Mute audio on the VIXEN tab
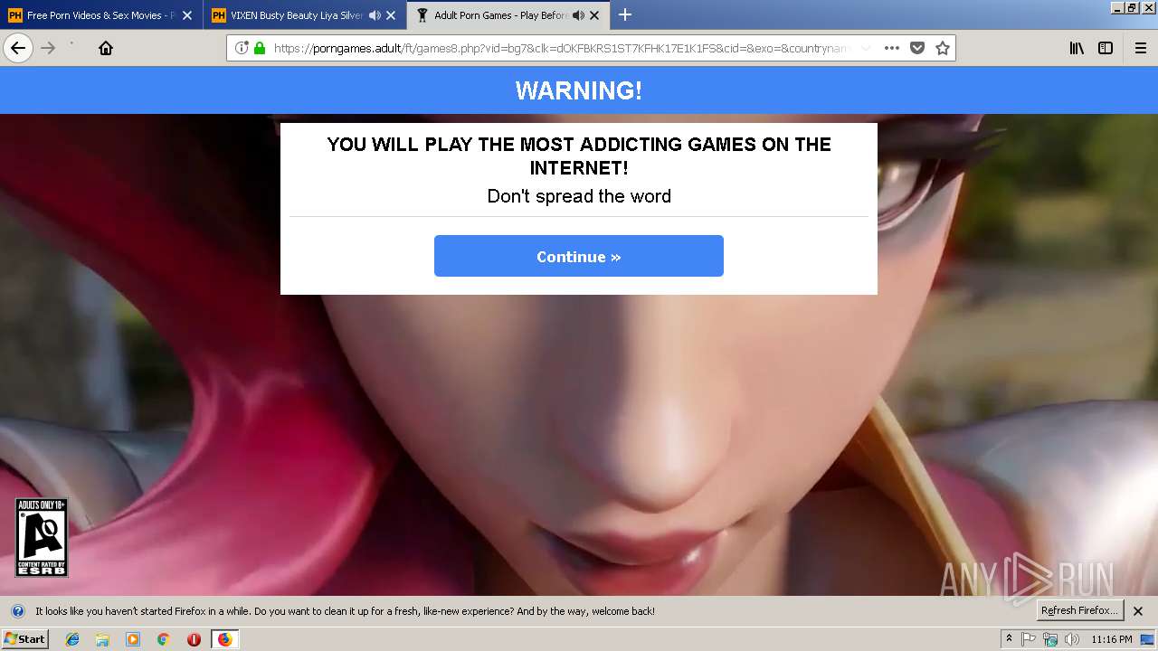1158x651 pixels. (x=375, y=15)
